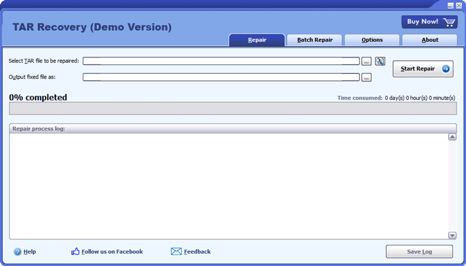Click the Start Repair button
466x266 pixels.
pyautogui.click(x=423, y=69)
